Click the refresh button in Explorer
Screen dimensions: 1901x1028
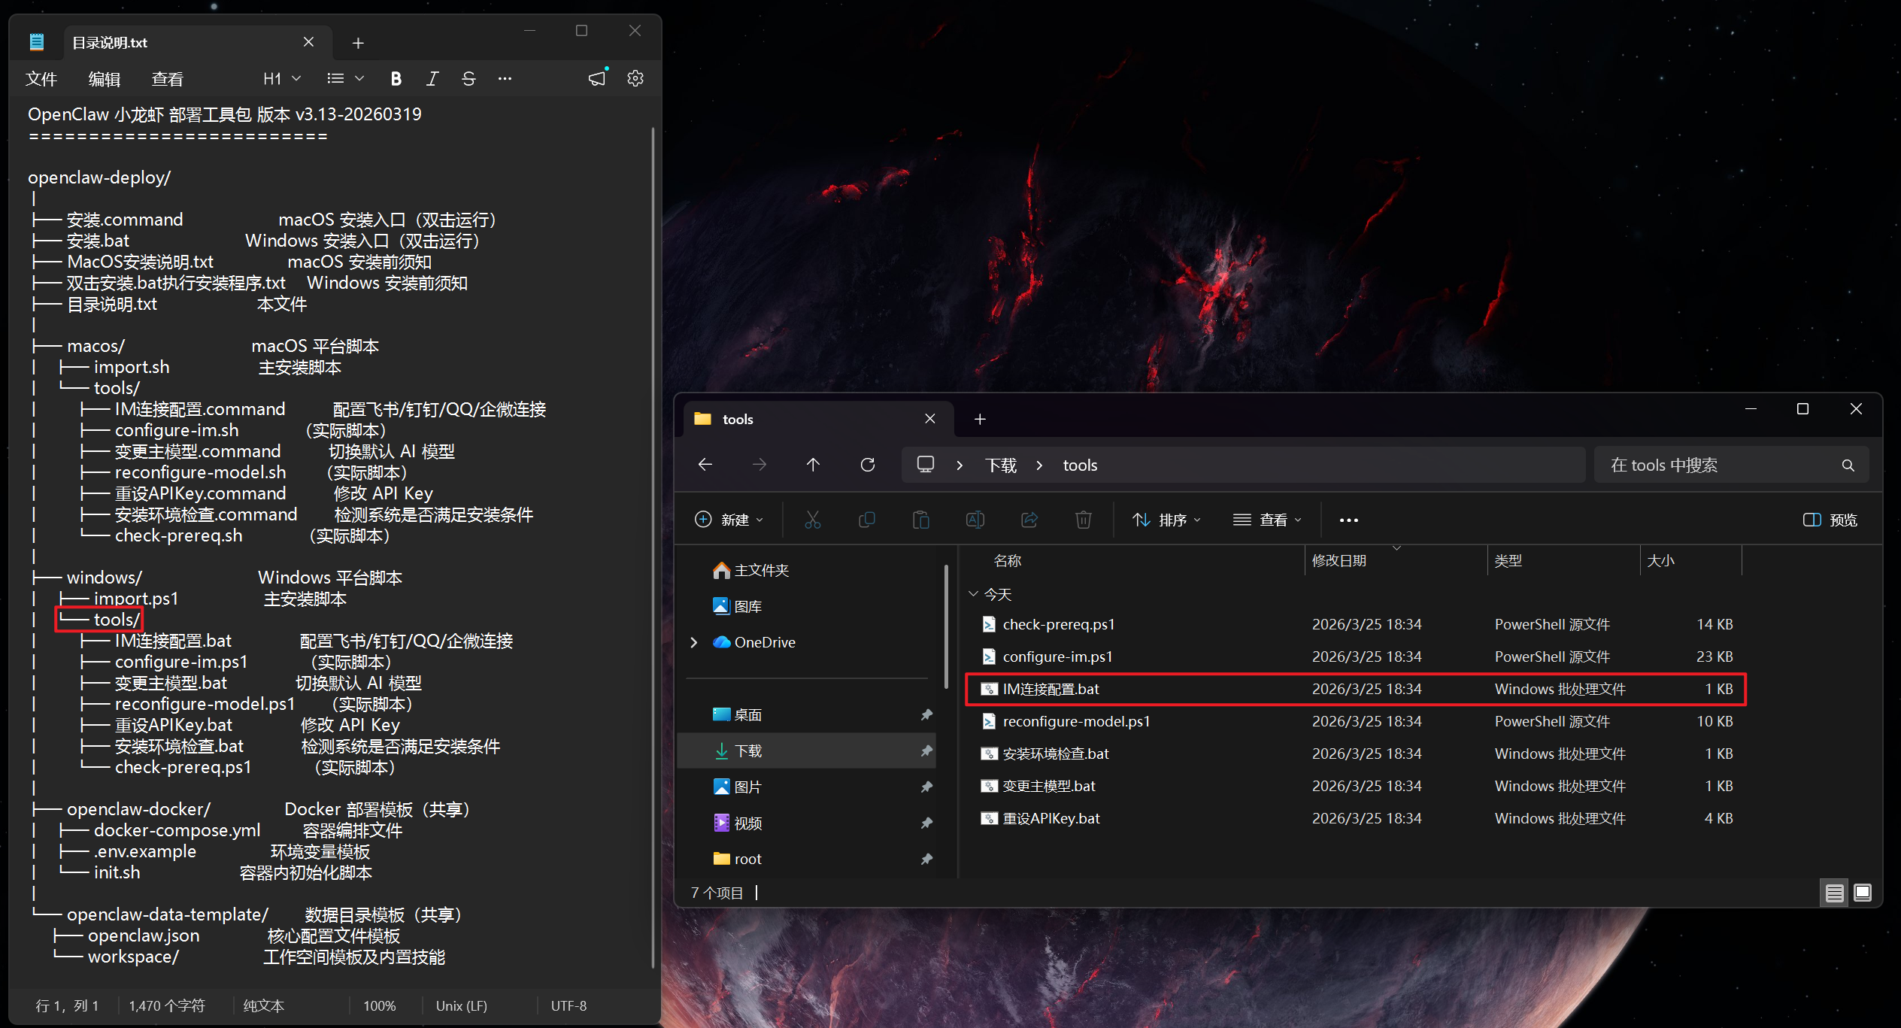867,465
